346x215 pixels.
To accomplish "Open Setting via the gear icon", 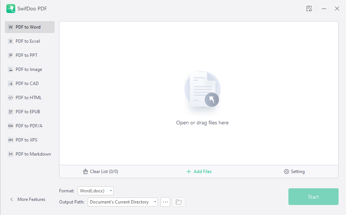I will 286,172.
